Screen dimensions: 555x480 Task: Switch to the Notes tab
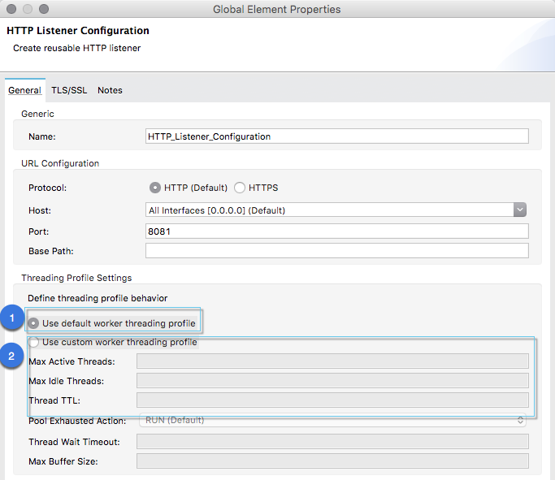[x=110, y=90]
